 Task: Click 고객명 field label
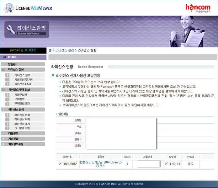tap(78, 121)
